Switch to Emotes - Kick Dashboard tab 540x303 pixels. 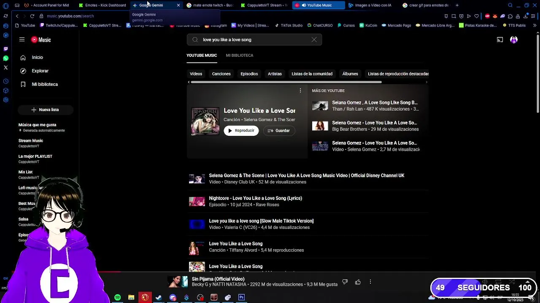[x=103, y=5]
